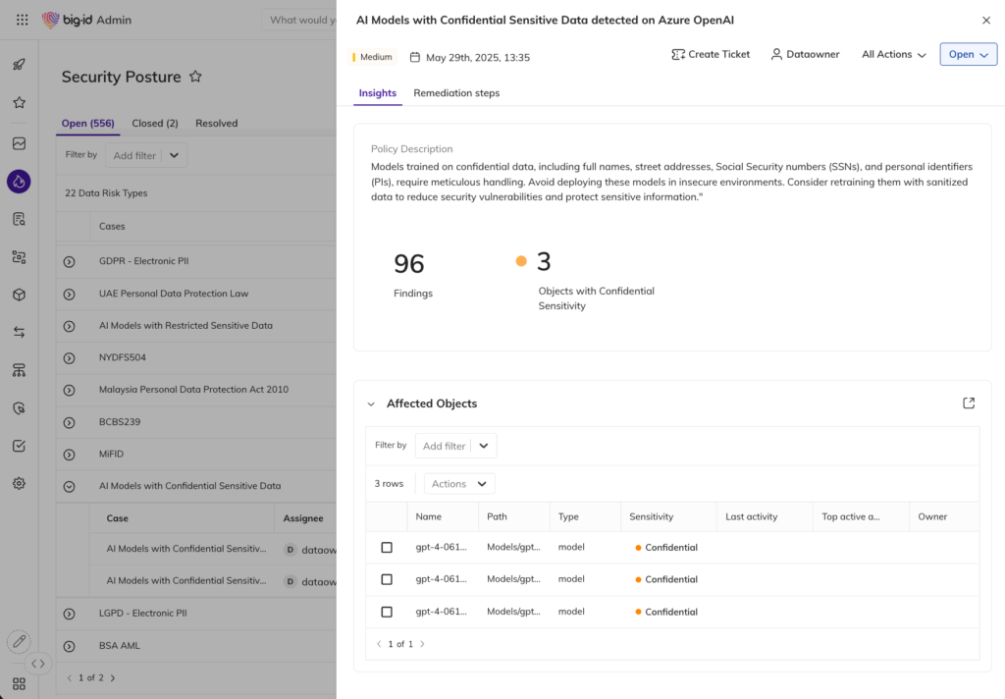This screenshot has width=1005, height=699.
Task: Collapse the Affected Objects section
Action: [x=371, y=403]
